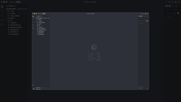
Task: Click New File icon in front window explorer
Action: click(44, 18)
